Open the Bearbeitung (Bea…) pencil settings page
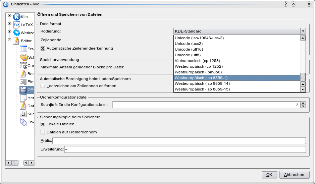The image size is (315, 184). coord(23,74)
